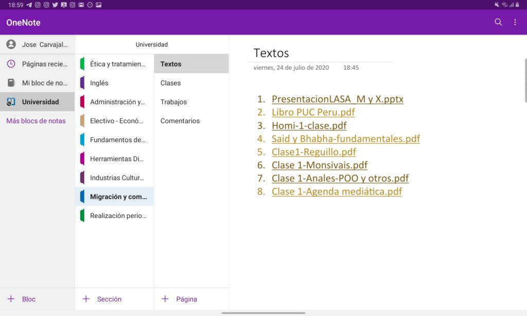This screenshot has width=527, height=316.
Task: Select the Ética y tratamien... section
Action: click(115, 64)
